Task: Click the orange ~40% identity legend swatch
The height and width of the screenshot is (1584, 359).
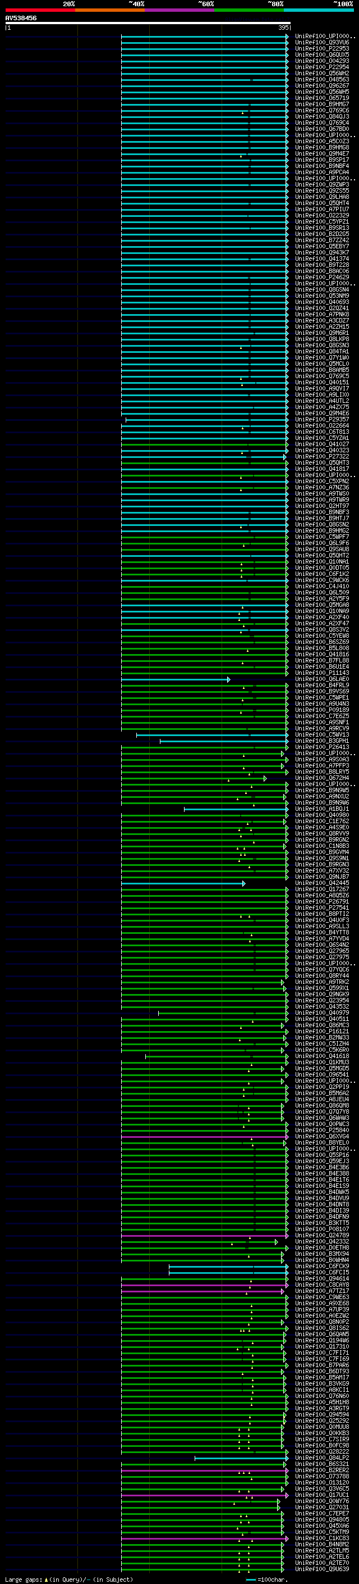Action: point(110,10)
